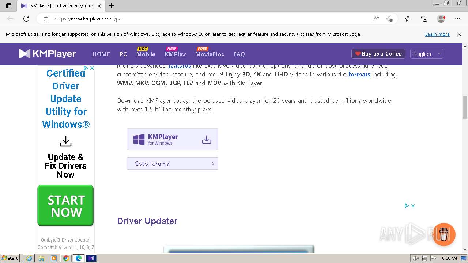Screen dimensions: 468x263
Task: Open Edge Settings and more menu
Action: click(x=458, y=19)
